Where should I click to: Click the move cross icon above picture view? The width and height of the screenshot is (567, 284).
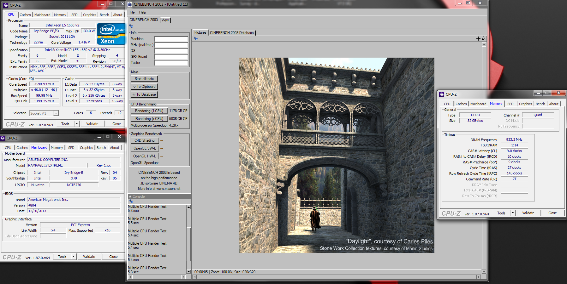pyautogui.click(x=478, y=38)
